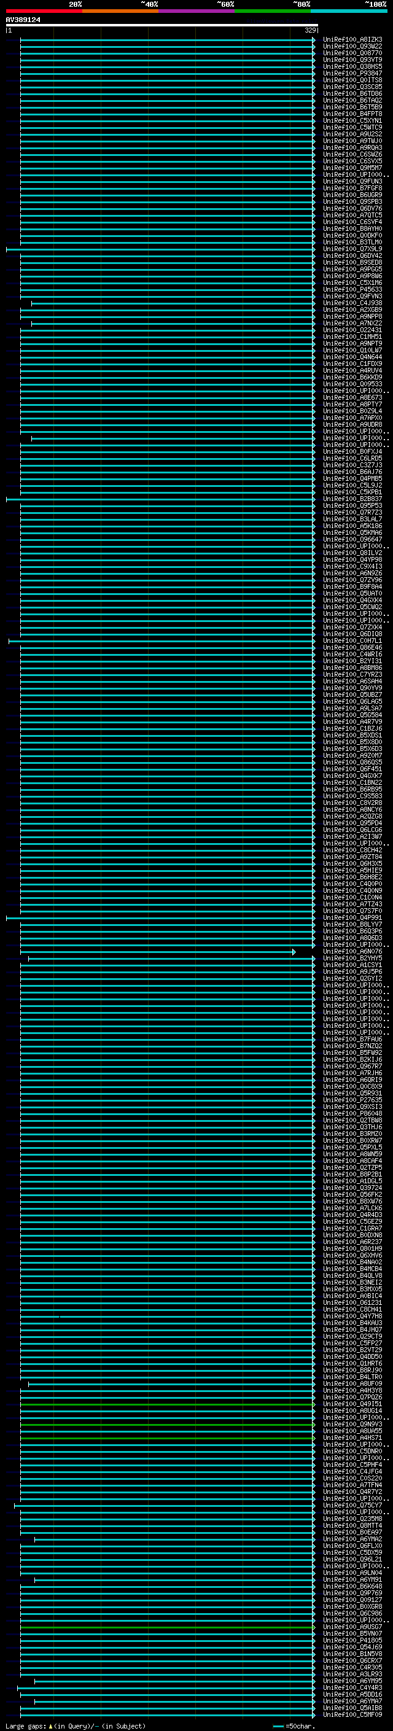Open hit UniRef100_B6TD86
Viewport: 393px width, 1731px height.
tap(352, 93)
